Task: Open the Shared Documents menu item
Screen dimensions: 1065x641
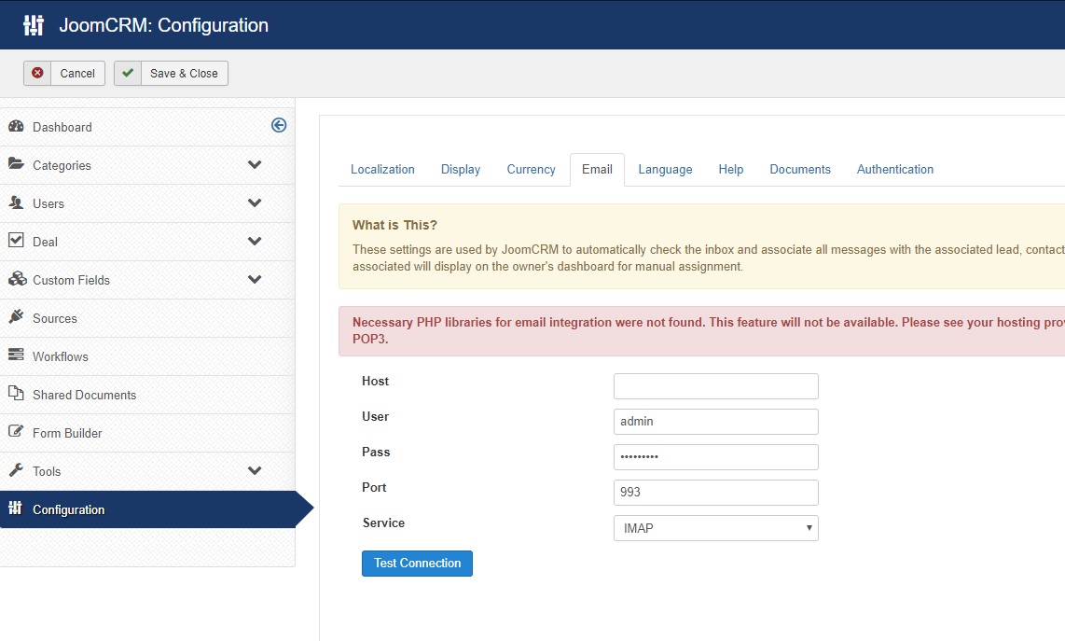Action: [x=147, y=395]
